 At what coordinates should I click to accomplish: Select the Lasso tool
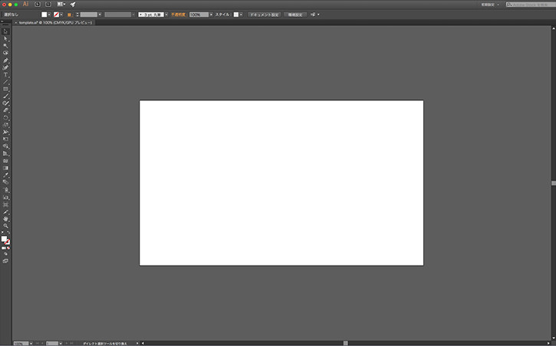click(5, 53)
